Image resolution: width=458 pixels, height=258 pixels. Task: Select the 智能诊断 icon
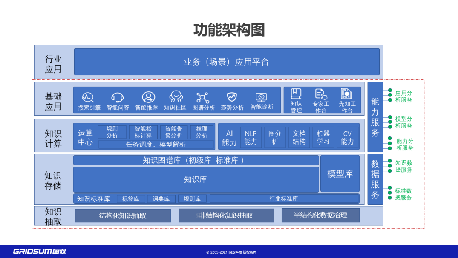(x=261, y=97)
